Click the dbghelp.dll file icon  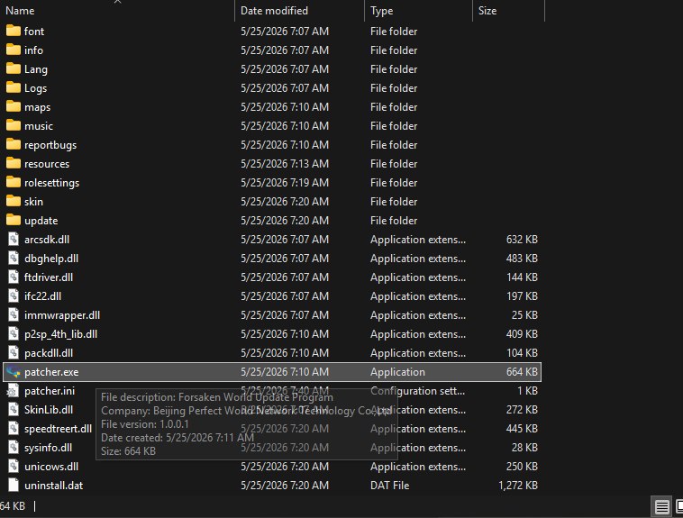[14, 258]
